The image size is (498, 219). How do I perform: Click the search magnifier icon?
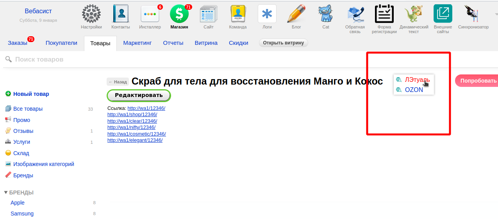coord(8,59)
